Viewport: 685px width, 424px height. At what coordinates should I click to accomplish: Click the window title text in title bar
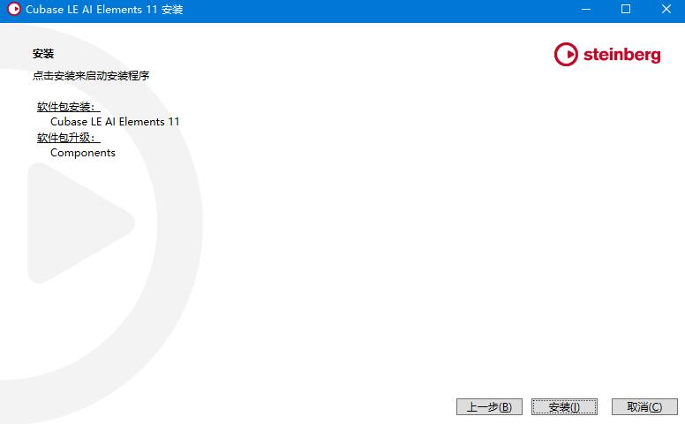(104, 10)
